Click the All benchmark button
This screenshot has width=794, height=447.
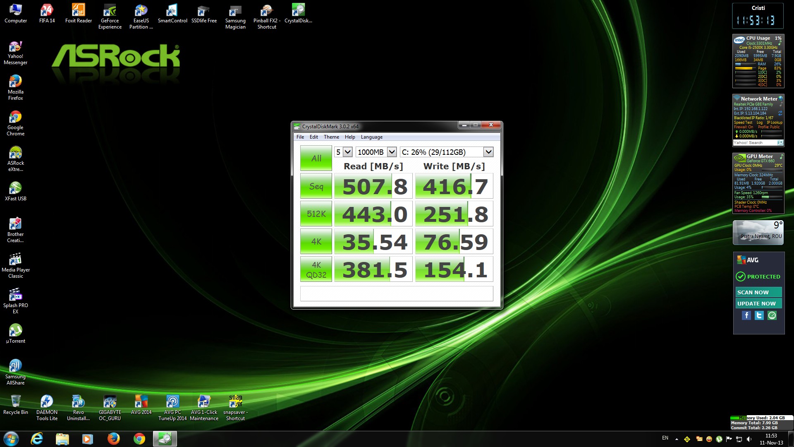coord(316,158)
